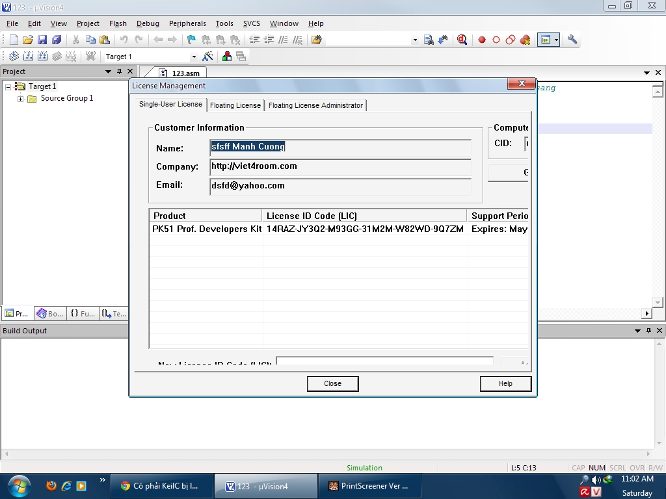Manage multi-project workspace icon
The width and height of the screenshot is (666, 499).
(x=241, y=56)
